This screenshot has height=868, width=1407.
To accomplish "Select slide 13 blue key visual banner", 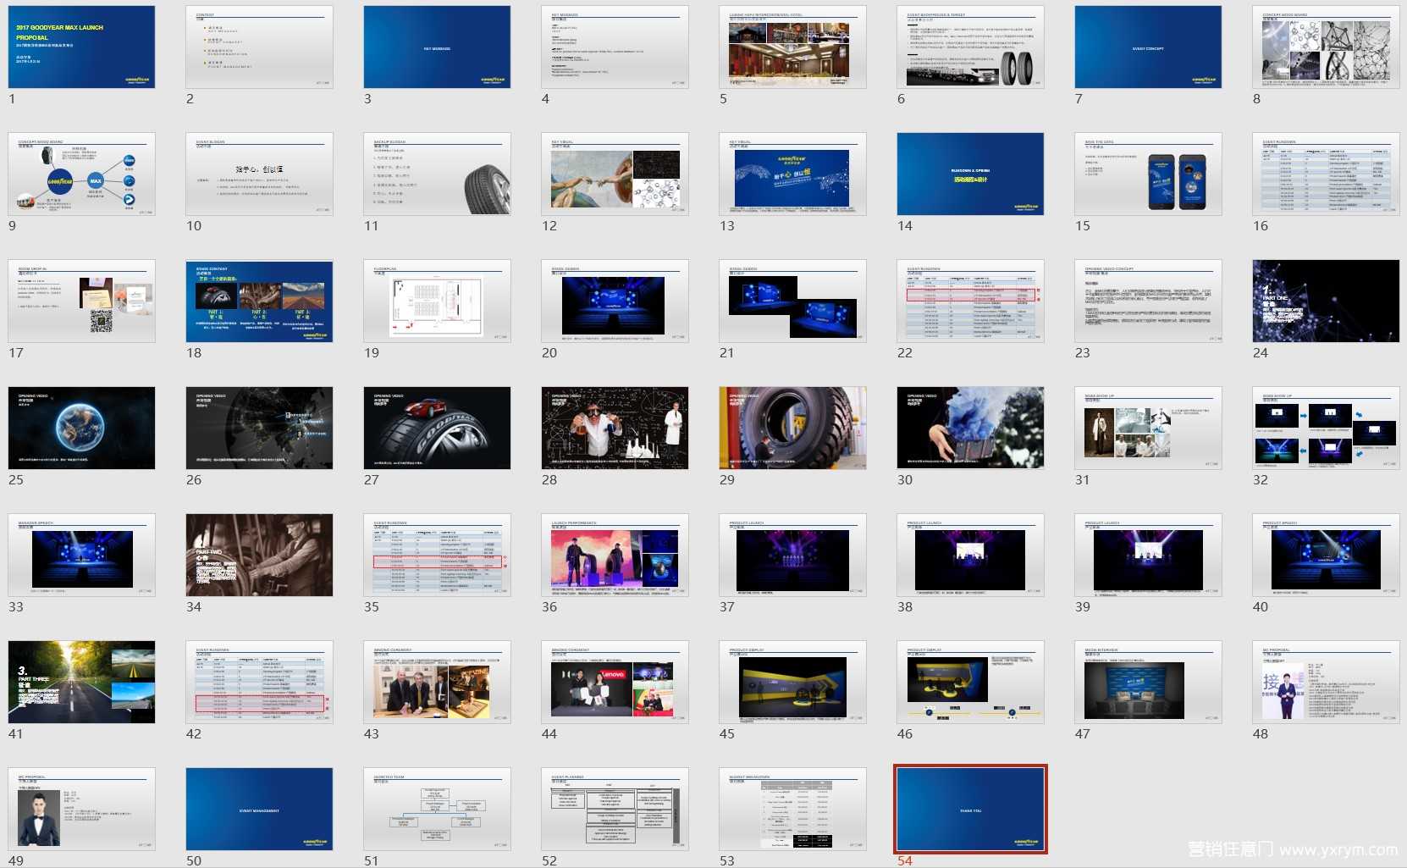I will 792,174.
